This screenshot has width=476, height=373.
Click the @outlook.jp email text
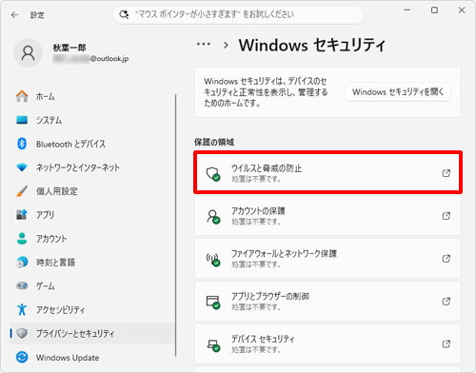pyautogui.click(x=109, y=59)
